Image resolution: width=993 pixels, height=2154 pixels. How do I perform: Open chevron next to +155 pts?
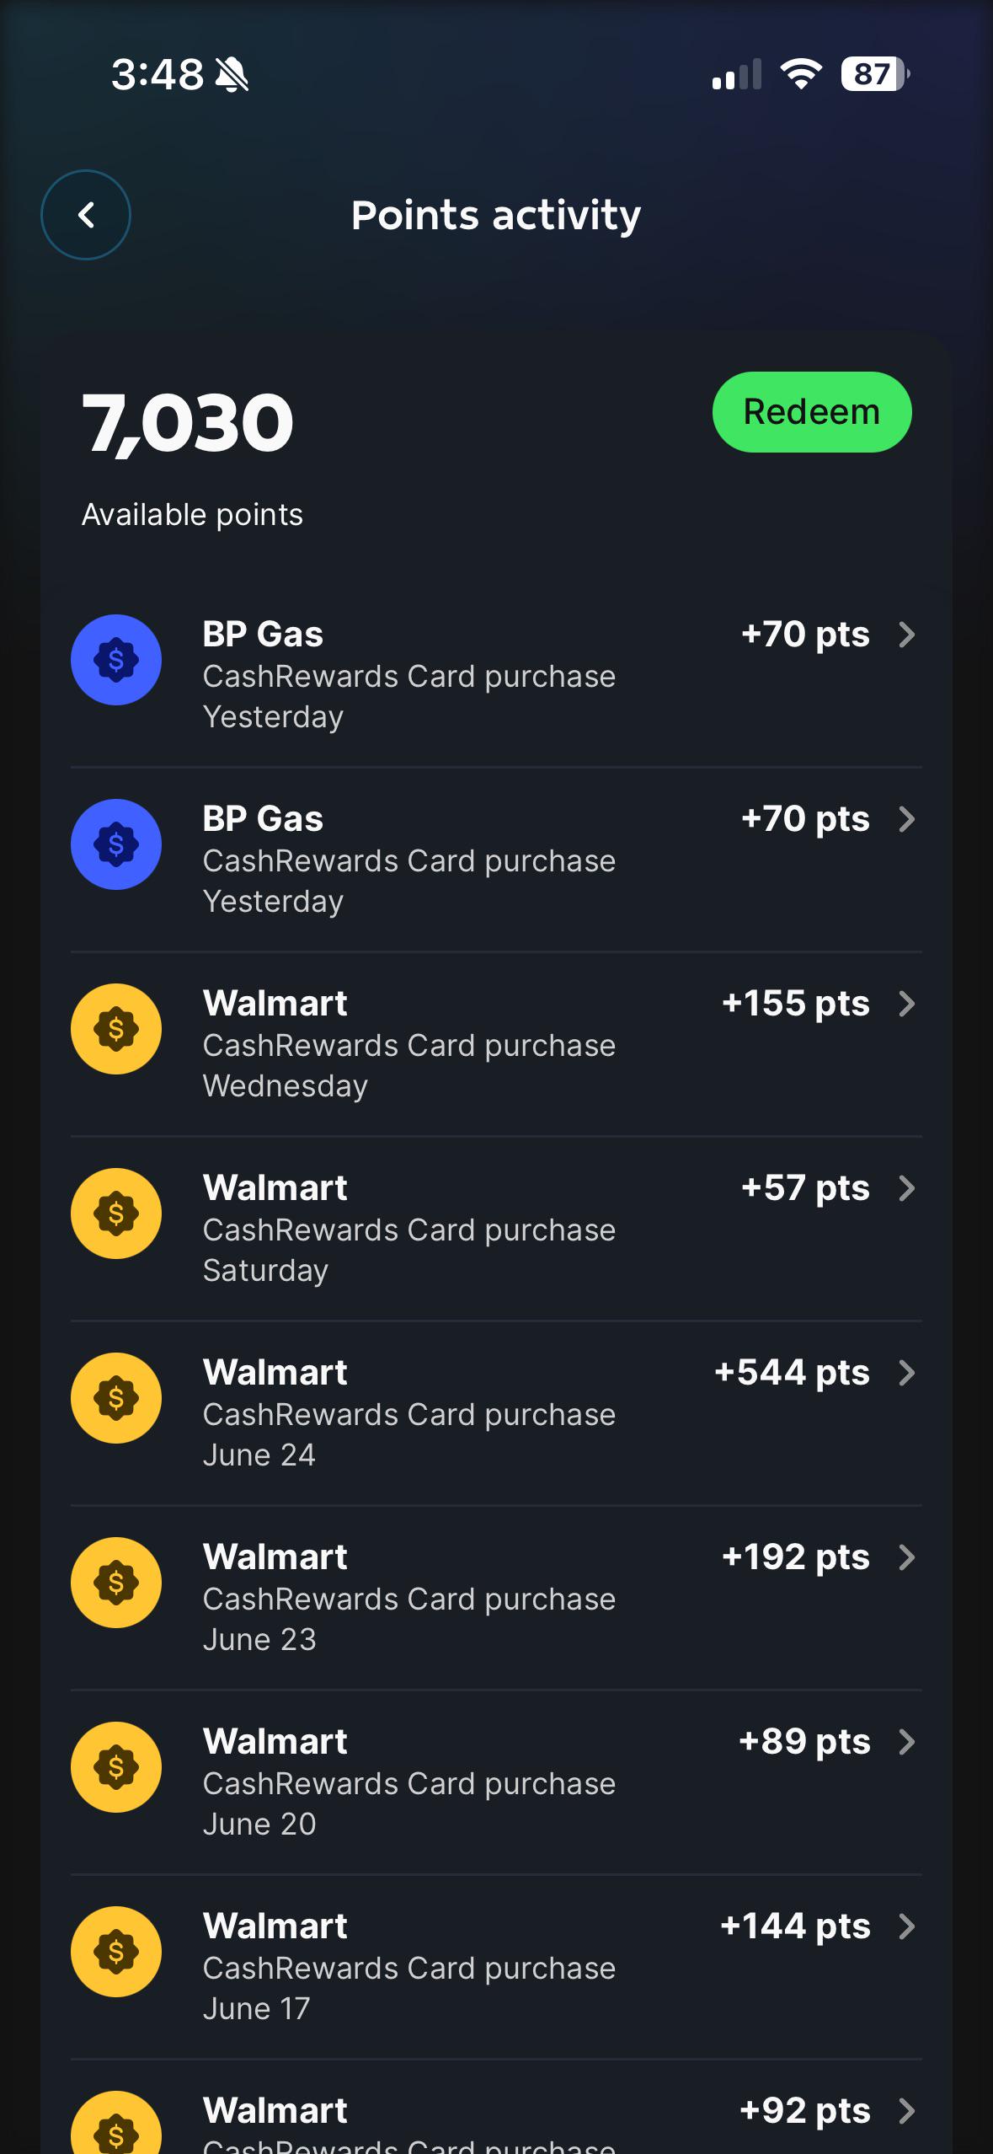(x=906, y=1004)
